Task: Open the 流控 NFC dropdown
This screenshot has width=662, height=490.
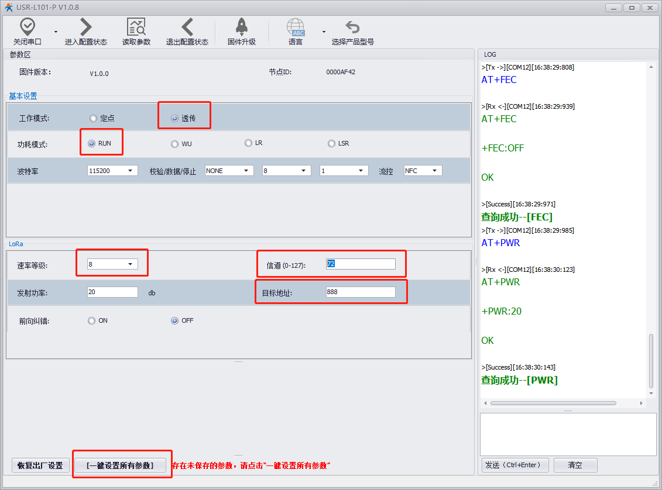Action: click(x=423, y=171)
